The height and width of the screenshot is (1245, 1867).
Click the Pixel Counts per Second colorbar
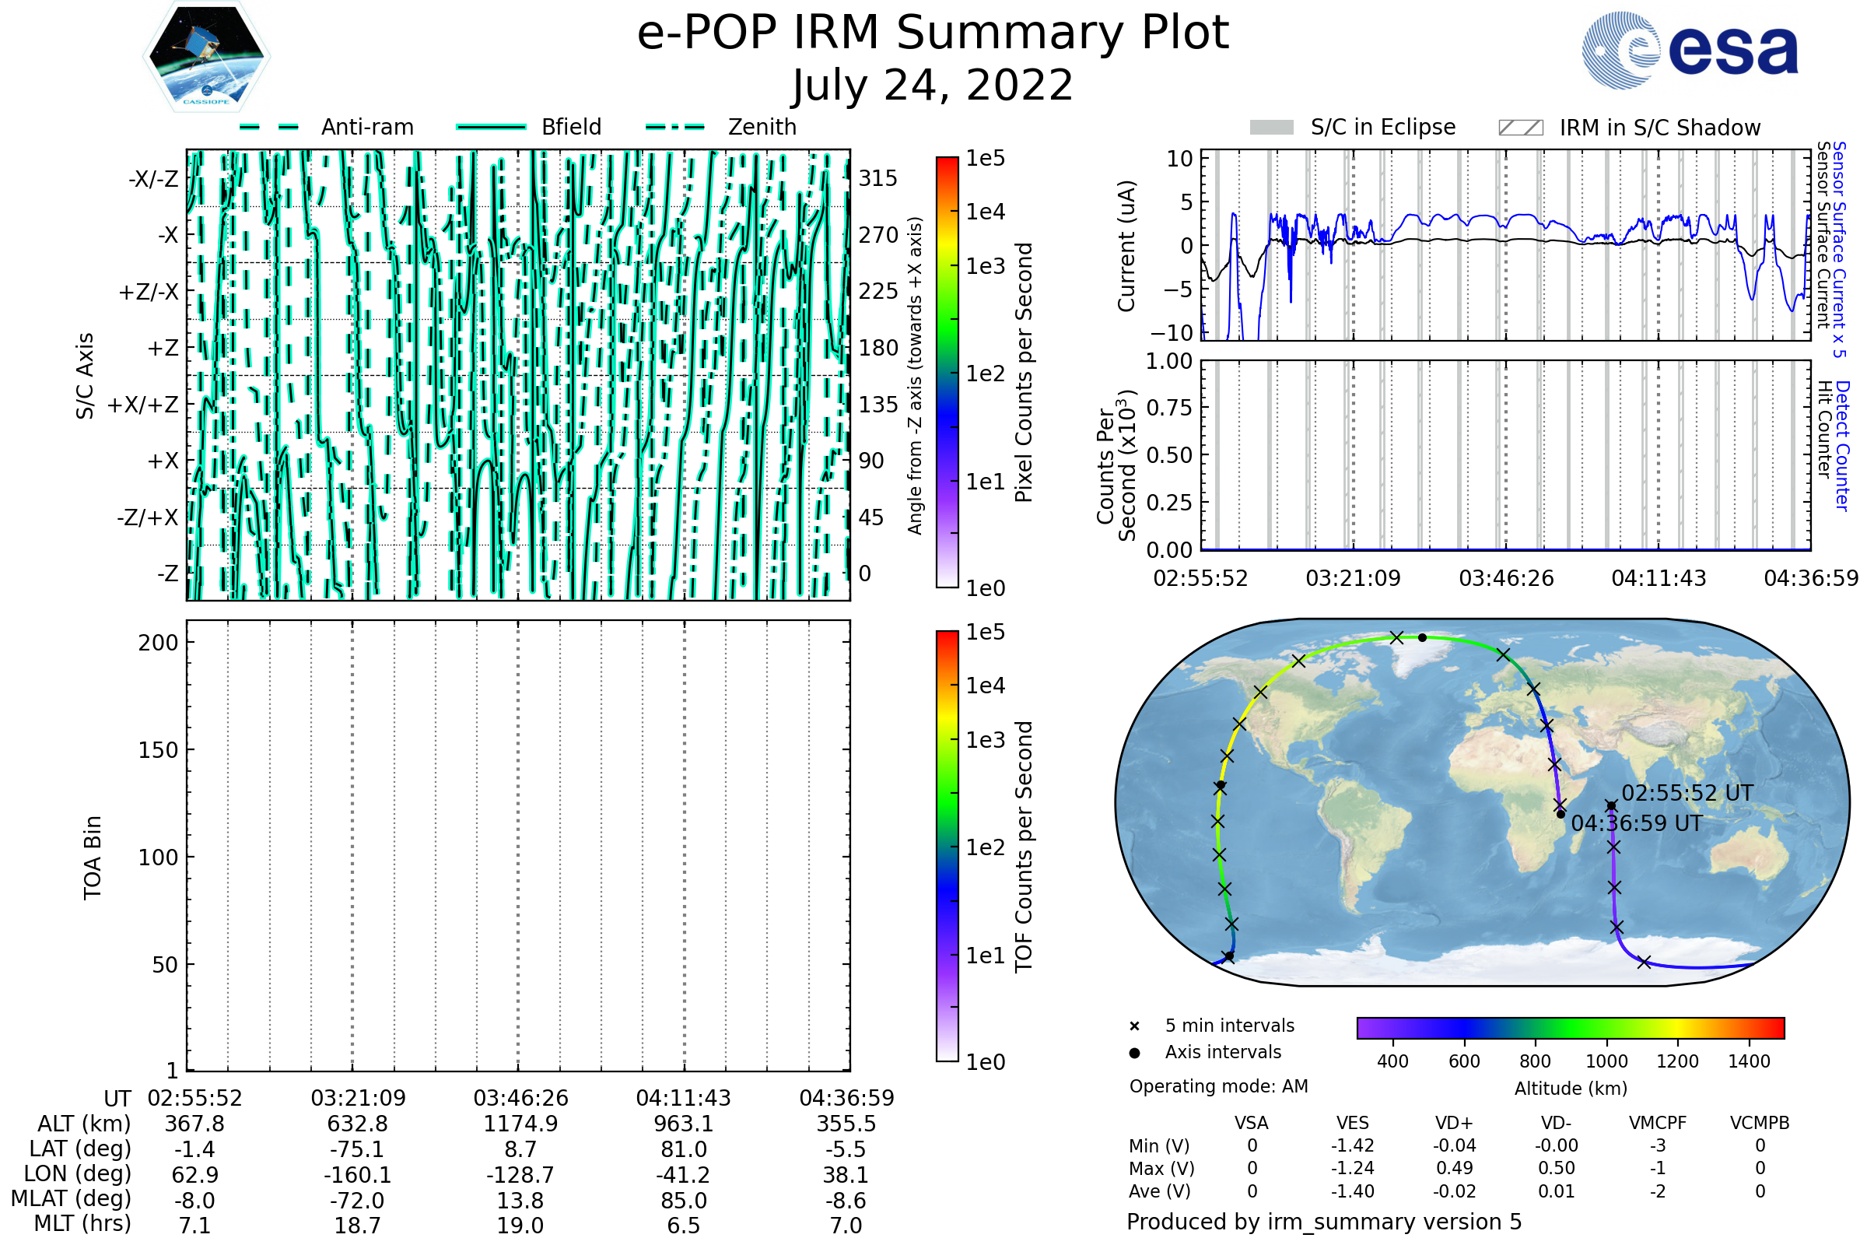click(947, 372)
